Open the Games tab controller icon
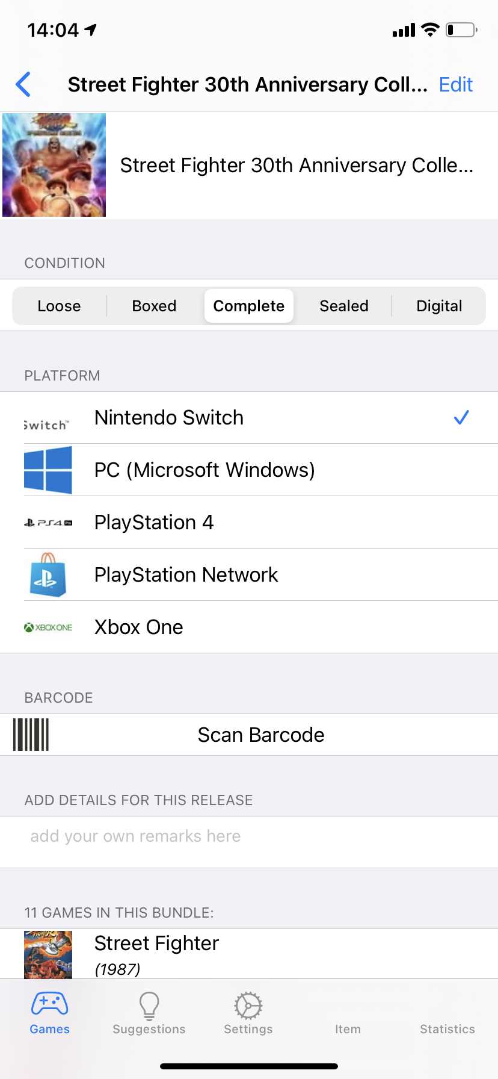498x1079 pixels. coord(49,1004)
